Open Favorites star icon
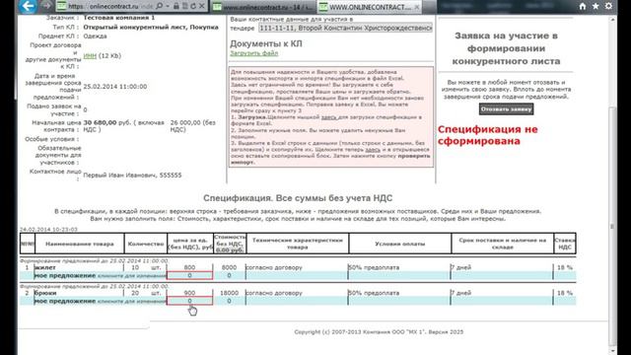Image resolution: width=631 pixels, height=355 pixels. (x=596, y=6)
